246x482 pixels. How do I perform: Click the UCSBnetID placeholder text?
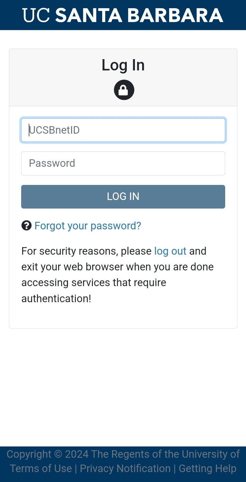point(55,130)
